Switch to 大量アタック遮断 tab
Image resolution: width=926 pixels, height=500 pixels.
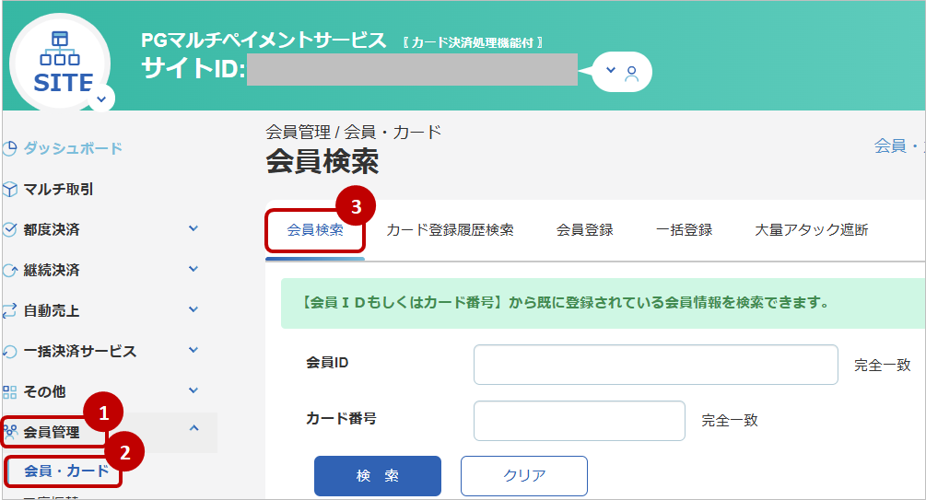[x=812, y=230]
